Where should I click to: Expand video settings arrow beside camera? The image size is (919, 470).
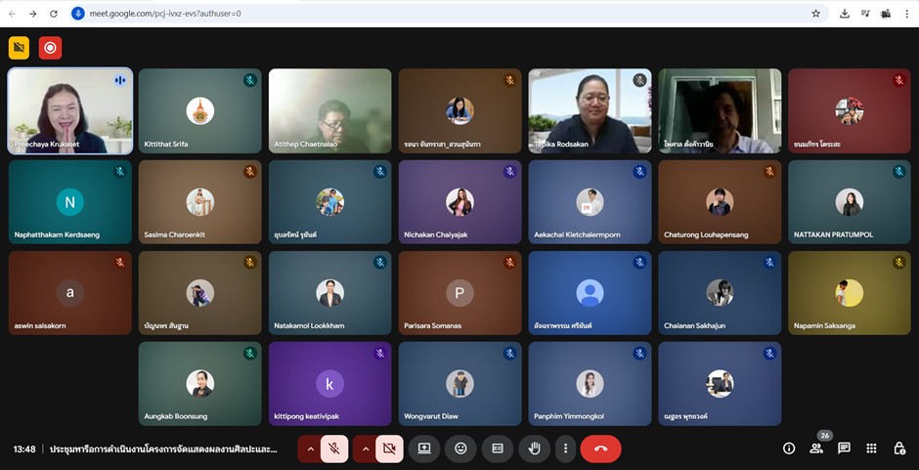[x=366, y=449]
